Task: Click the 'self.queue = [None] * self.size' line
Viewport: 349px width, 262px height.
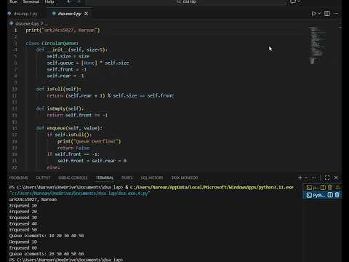Action: (x=88, y=63)
